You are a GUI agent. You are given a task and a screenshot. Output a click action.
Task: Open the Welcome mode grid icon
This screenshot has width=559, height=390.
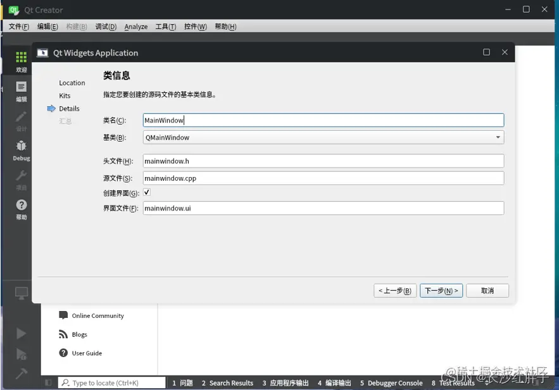tap(21, 57)
